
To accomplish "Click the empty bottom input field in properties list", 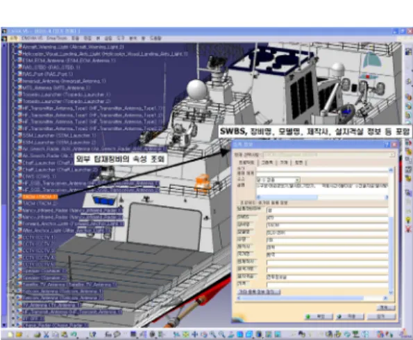I will pyautogui.click(x=327, y=284).
